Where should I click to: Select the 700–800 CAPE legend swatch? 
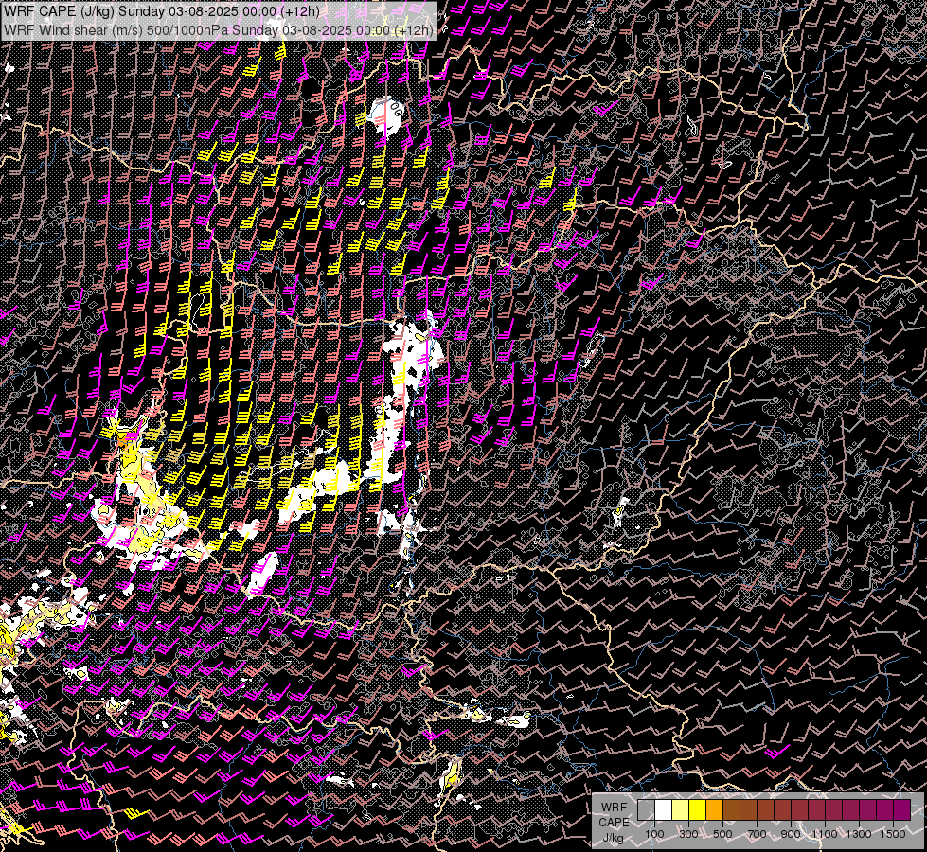point(766,810)
